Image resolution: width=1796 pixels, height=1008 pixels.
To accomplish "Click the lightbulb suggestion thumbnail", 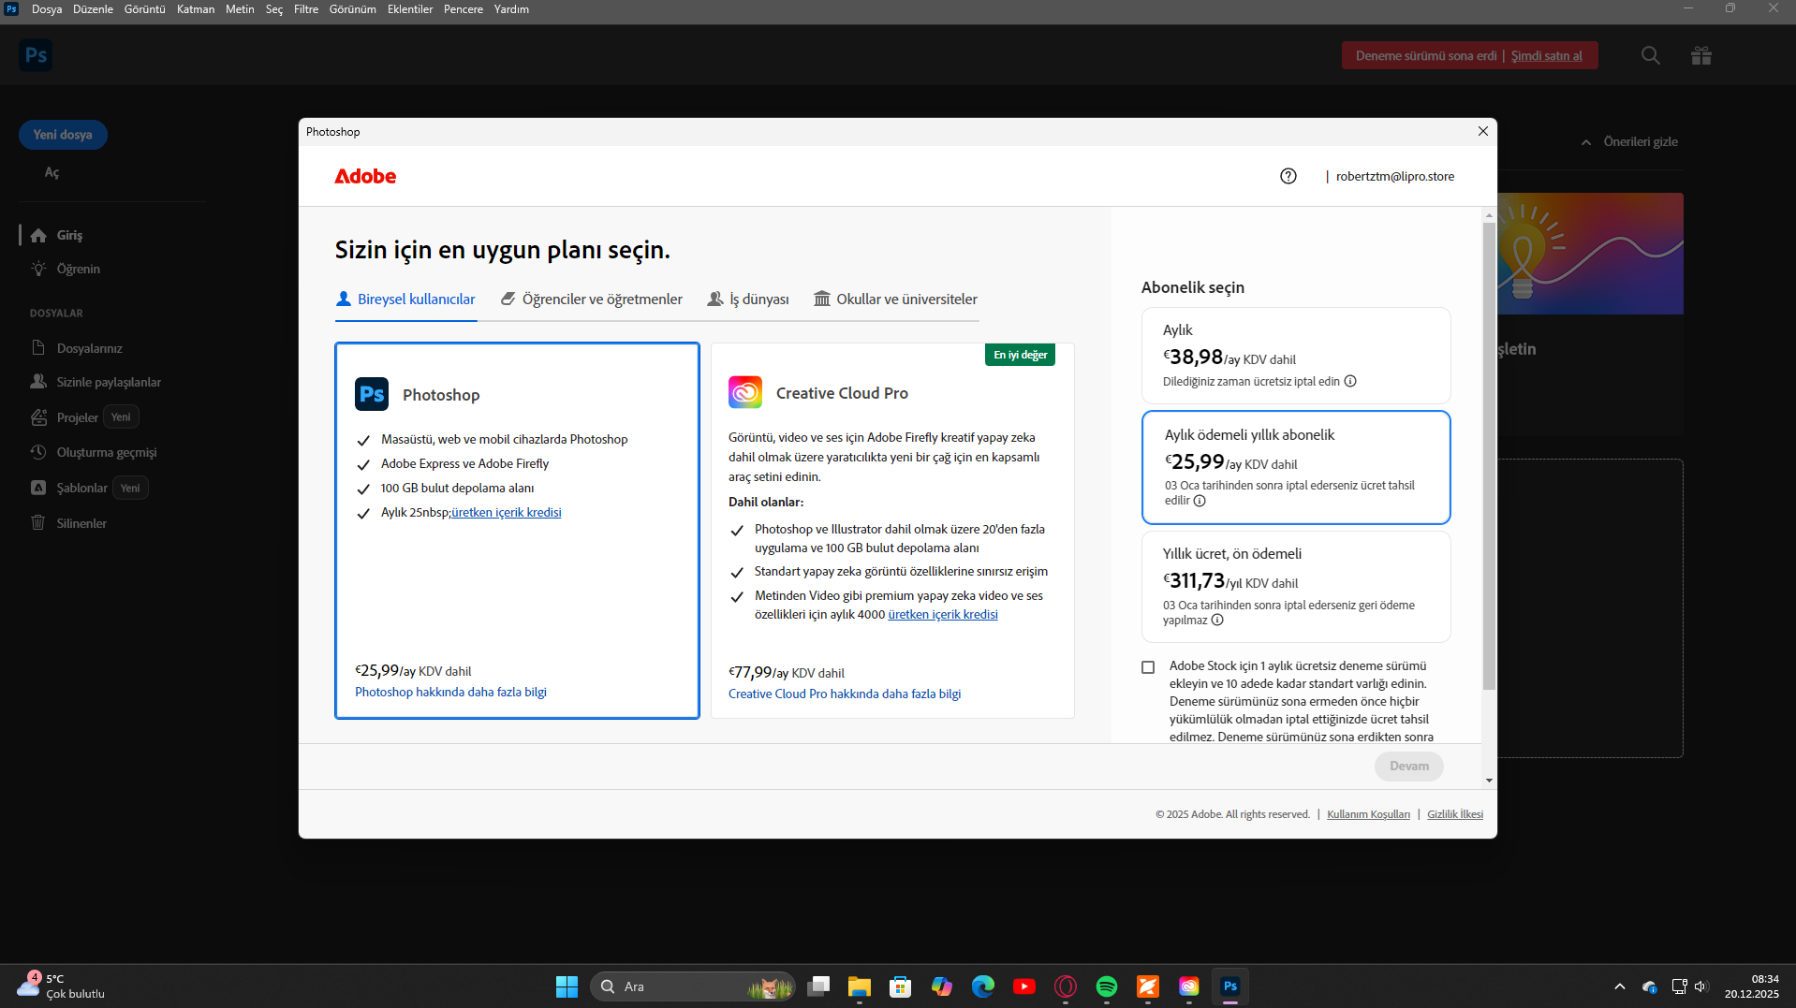I will [x=1590, y=254].
